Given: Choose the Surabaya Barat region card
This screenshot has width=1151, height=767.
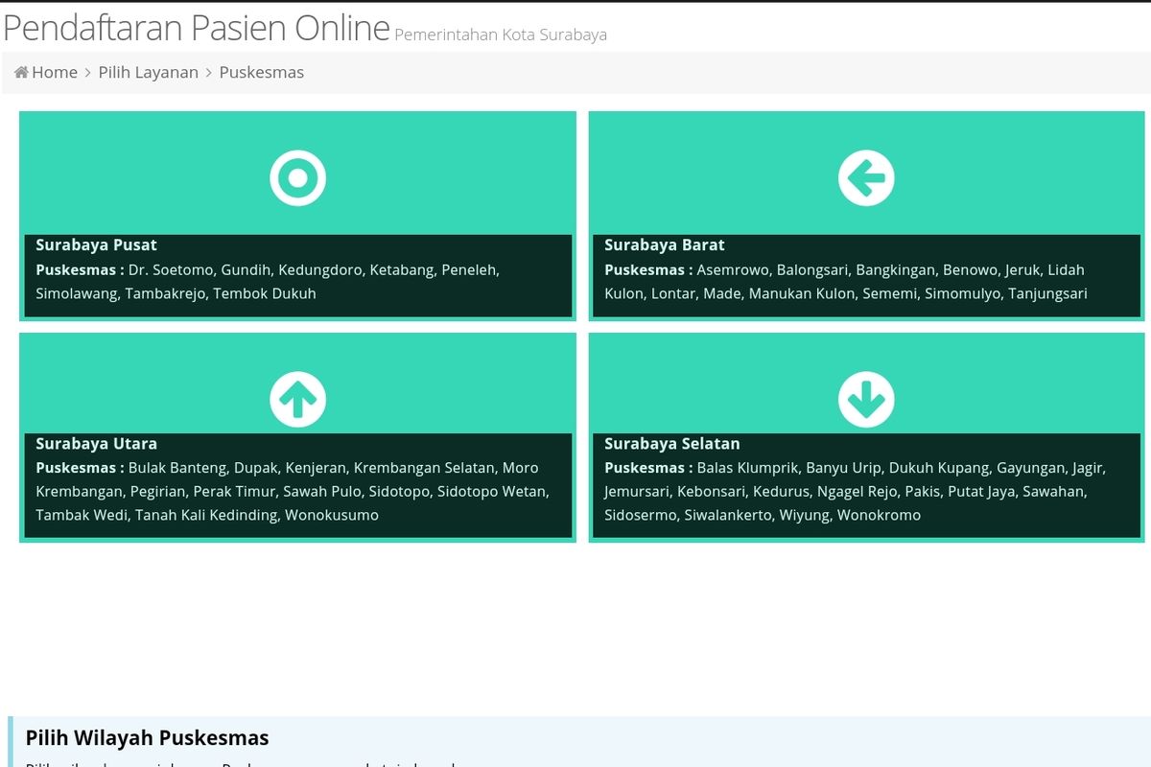Looking at the screenshot, I should 866,215.
